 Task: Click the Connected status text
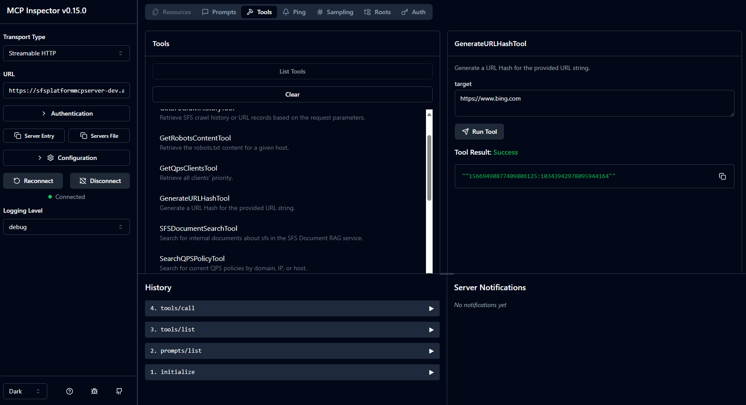click(70, 197)
